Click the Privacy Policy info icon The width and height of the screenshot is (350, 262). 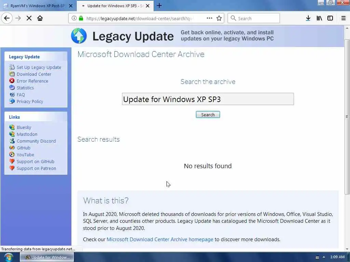pyautogui.click(x=12, y=101)
